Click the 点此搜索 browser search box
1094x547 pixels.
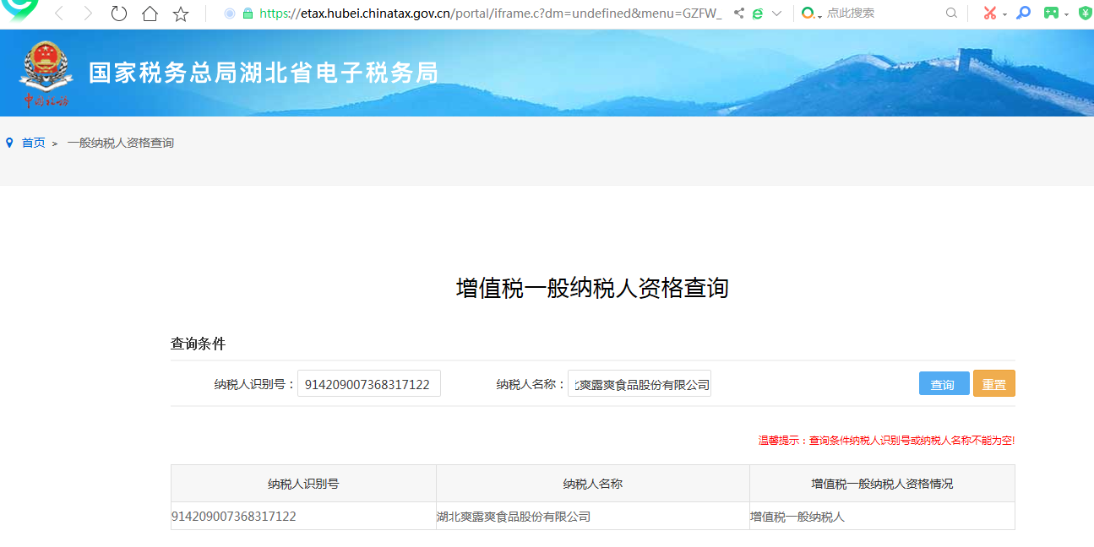click(879, 14)
